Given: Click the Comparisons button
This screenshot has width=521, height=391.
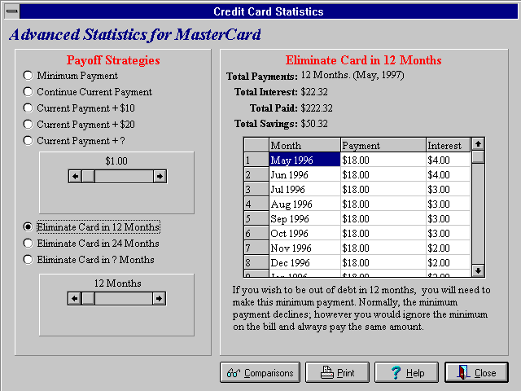Looking at the screenshot, I should 260,373.
